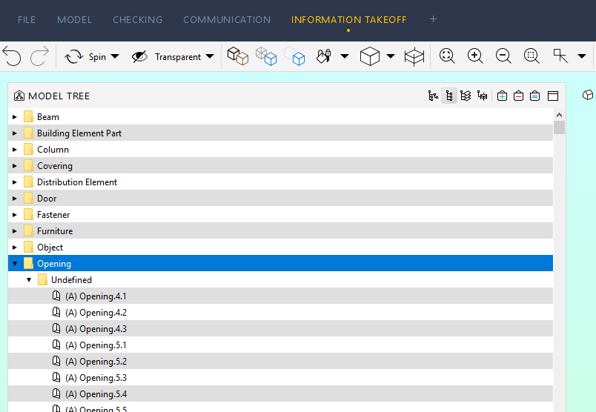596x412 pixels.
Task: Select (A) Opening.4.2 item
Action: click(x=280, y=313)
